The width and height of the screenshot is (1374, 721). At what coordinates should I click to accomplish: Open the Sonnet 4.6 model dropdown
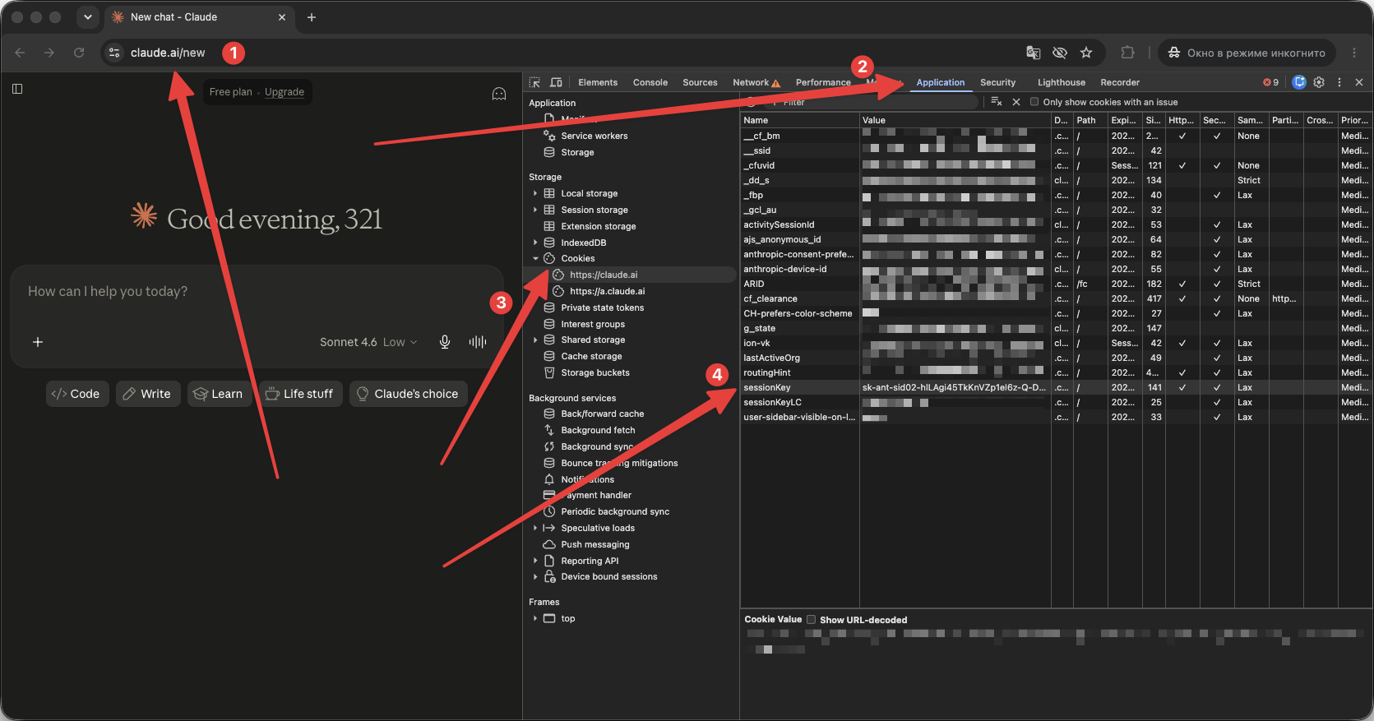pyautogui.click(x=368, y=342)
